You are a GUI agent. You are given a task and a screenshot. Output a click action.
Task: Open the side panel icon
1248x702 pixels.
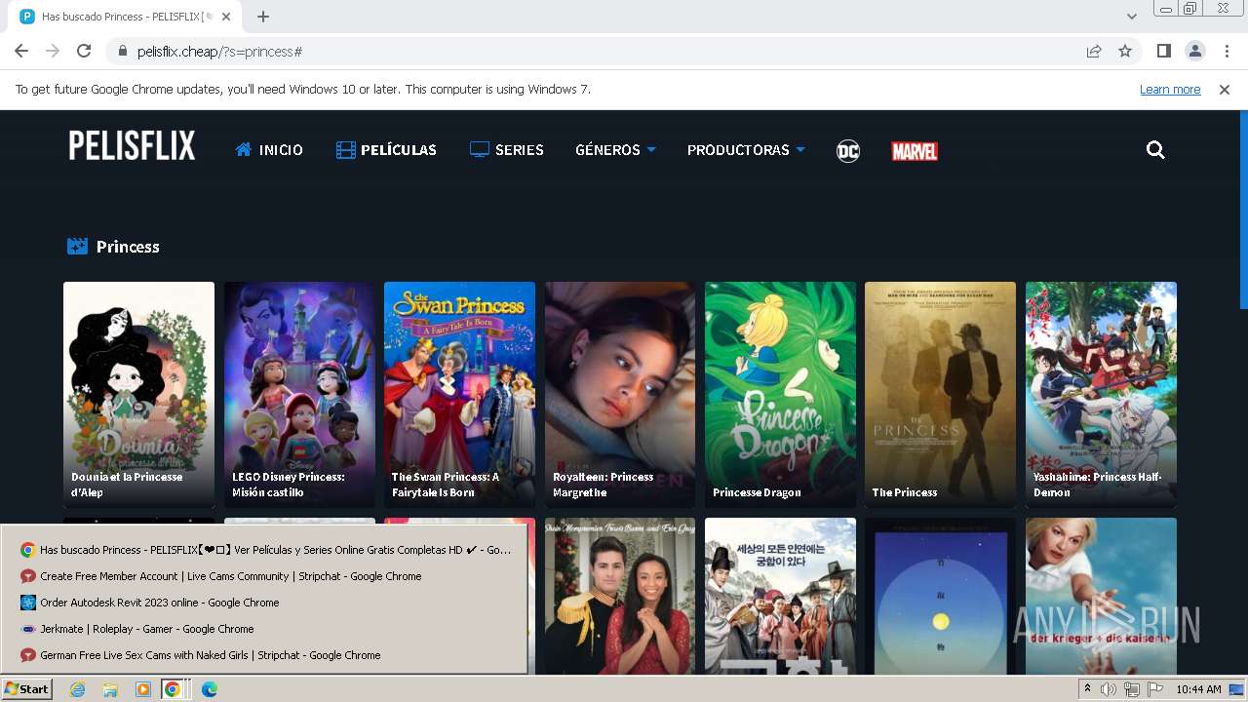(x=1164, y=51)
